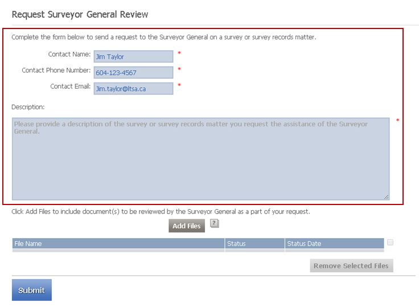Click the Request Surveyor General Review heading

80,14
